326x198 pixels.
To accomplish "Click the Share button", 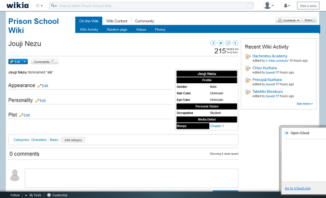I will click(309, 20).
